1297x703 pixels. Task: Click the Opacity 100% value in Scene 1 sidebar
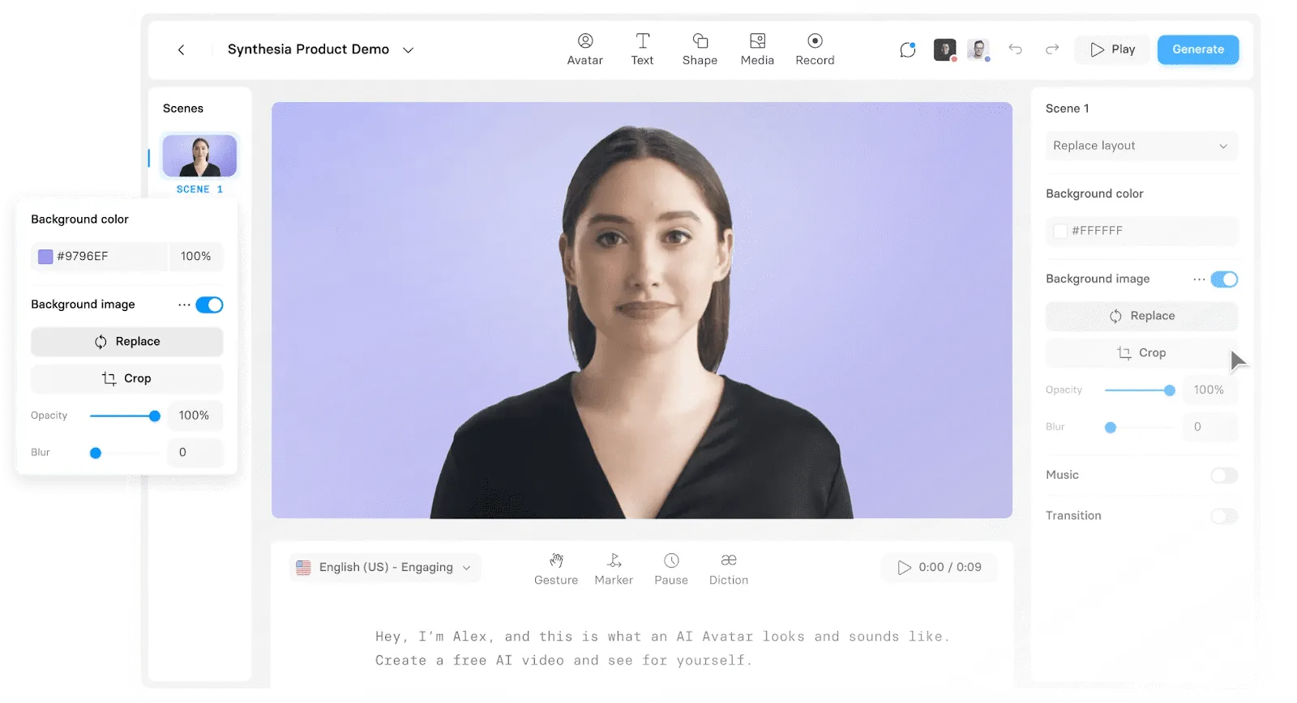[x=1209, y=390]
